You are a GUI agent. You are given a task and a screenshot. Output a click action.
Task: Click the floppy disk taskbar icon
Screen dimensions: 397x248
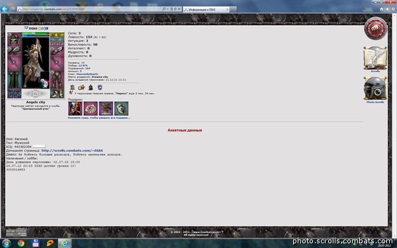coord(36,243)
